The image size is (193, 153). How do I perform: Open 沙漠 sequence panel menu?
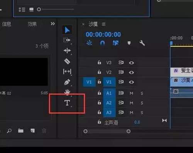pos(104,24)
